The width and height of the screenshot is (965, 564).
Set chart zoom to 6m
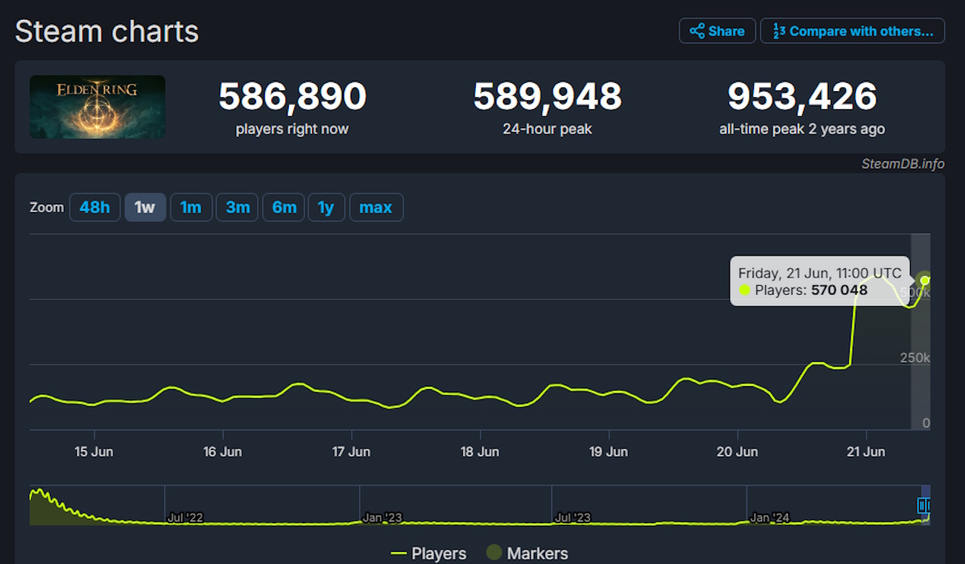click(x=283, y=207)
